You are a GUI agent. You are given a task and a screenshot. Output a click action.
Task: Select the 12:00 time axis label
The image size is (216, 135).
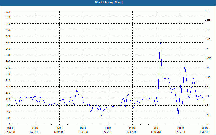click(x=108, y=128)
